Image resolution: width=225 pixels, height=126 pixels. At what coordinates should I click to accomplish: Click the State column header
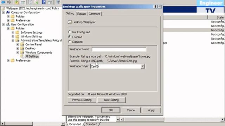tap(217, 17)
